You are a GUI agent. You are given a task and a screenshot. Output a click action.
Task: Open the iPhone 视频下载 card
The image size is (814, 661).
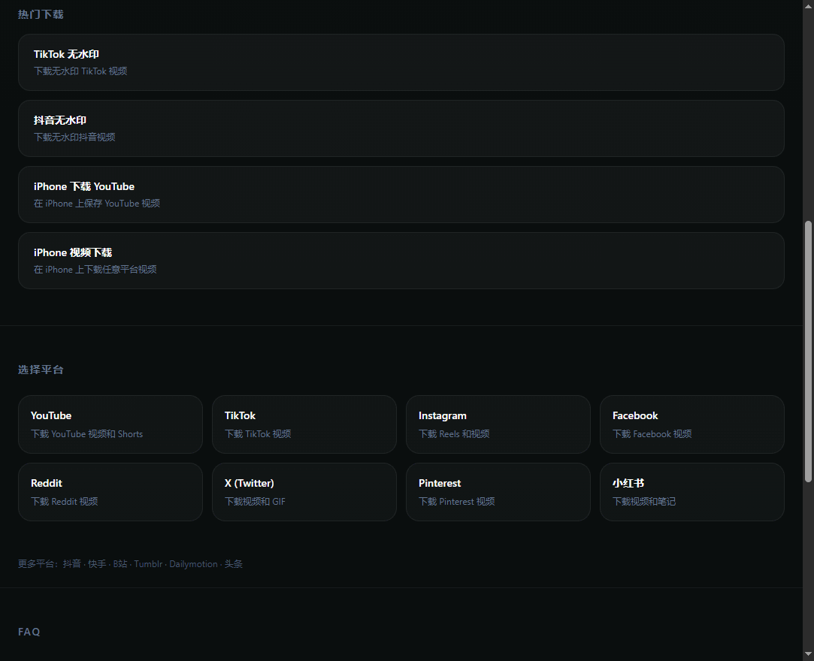(401, 261)
